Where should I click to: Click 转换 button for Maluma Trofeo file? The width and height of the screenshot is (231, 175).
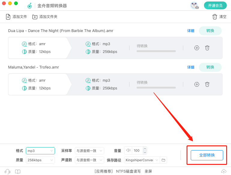pyautogui.click(x=210, y=67)
